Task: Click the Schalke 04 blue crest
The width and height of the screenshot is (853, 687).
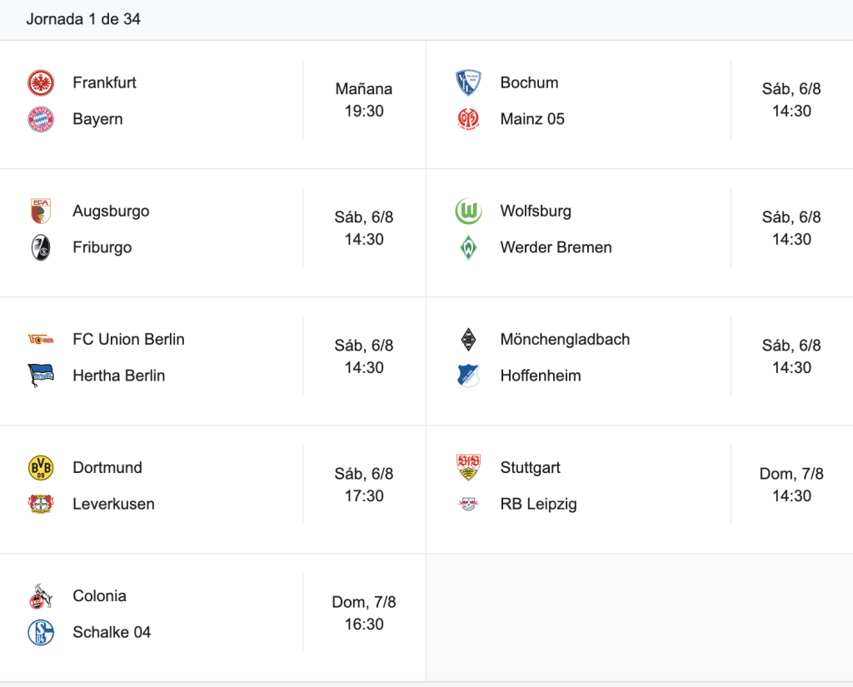Action: [x=41, y=633]
